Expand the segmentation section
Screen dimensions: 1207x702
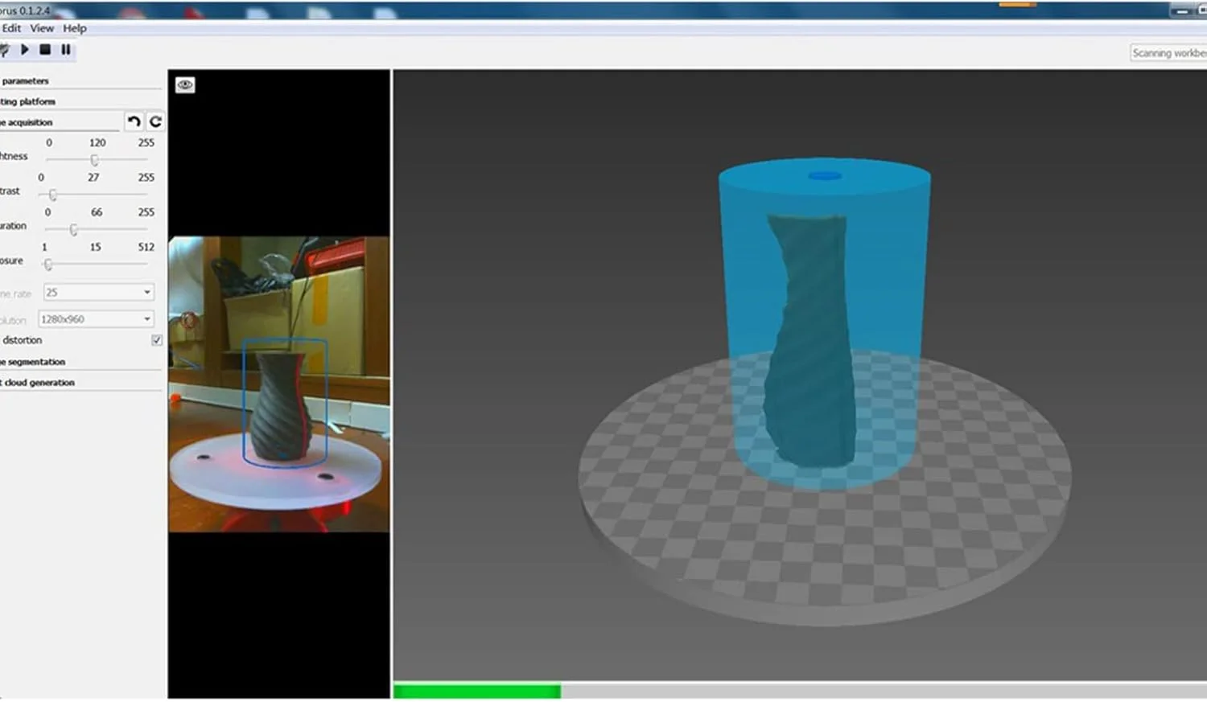(x=35, y=362)
